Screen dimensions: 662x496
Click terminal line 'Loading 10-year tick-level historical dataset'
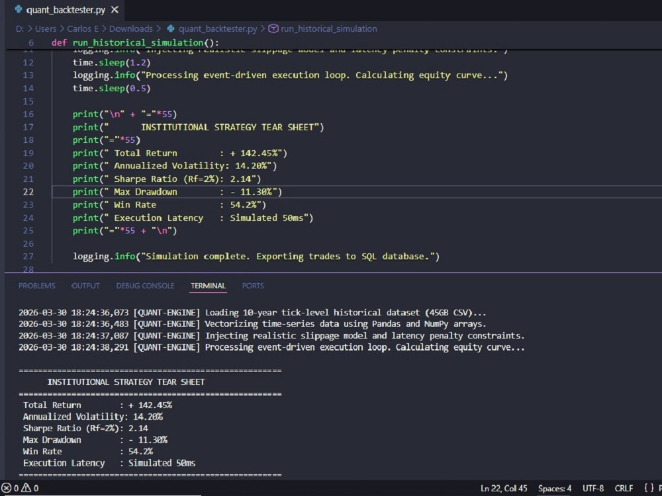tap(252, 313)
